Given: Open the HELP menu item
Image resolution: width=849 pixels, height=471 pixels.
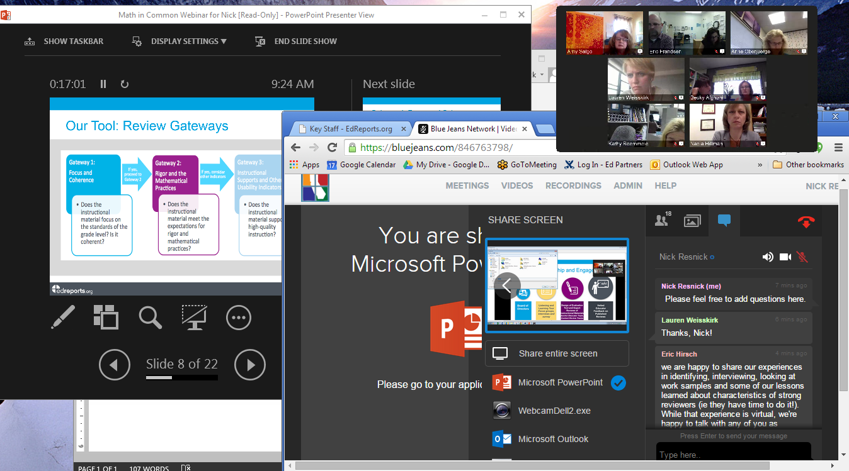Looking at the screenshot, I should tap(665, 186).
